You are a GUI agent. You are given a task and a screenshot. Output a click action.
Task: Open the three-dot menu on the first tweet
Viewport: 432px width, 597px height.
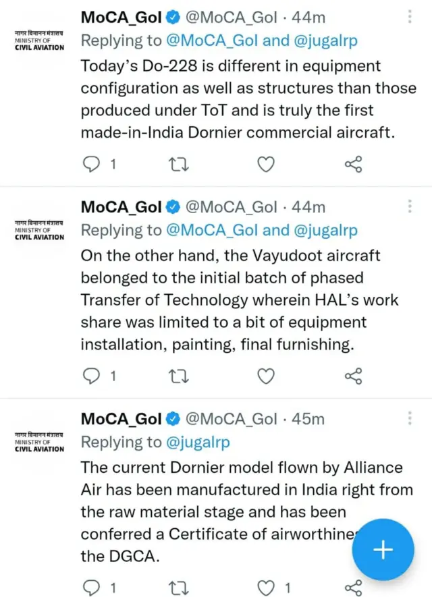[x=410, y=15]
